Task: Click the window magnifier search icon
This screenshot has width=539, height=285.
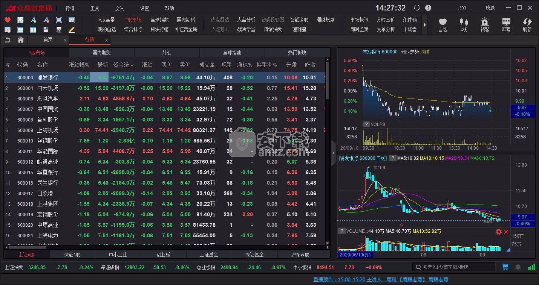Action: point(72,20)
